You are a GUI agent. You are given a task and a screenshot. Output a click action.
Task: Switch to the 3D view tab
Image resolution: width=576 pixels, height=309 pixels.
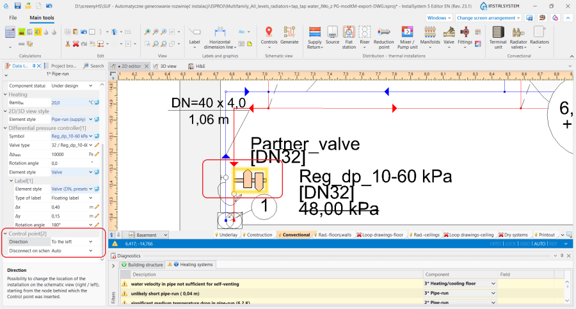pyautogui.click(x=165, y=66)
